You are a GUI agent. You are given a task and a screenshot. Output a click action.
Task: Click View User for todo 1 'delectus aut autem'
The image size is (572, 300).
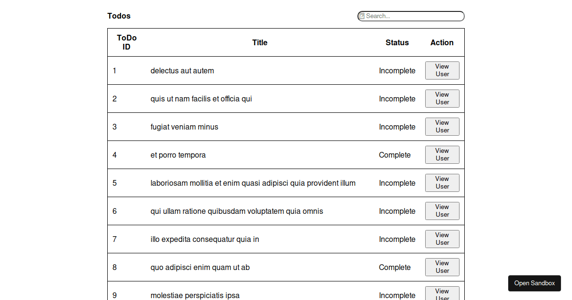tap(442, 70)
